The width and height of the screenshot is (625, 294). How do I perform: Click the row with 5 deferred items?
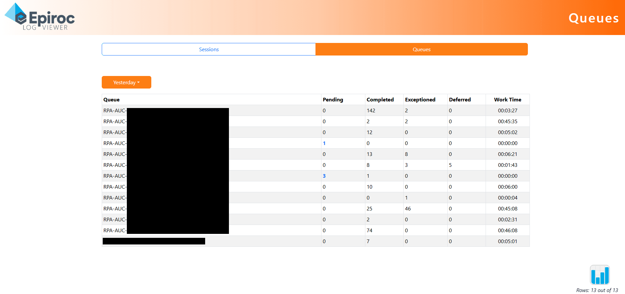click(450, 165)
